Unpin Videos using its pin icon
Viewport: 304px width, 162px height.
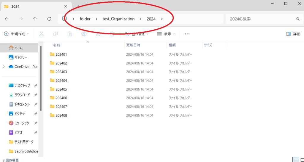click(36, 132)
